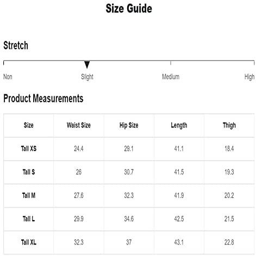Click the High stretch label
The image size is (256, 256).
249,77
